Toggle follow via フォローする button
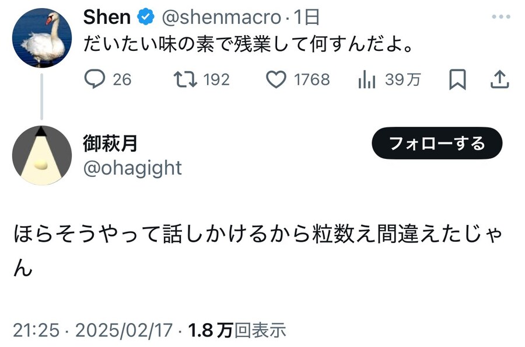525x347 pixels. (437, 141)
